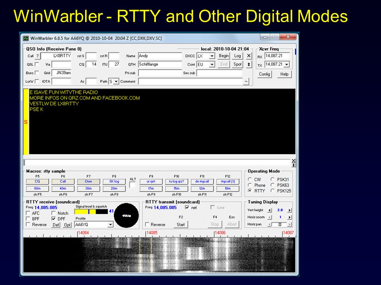The width and height of the screenshot is (381, 285).
Task: Increase Horiz zoom with right arrow
Action: [x=289, y=217]
